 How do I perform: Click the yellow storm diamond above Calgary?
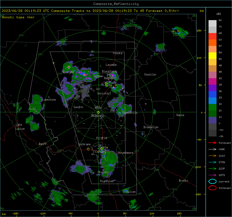pos(102,149)
